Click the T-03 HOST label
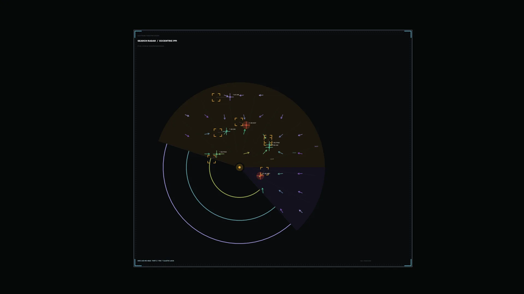This screenshot has height=294, width=524. [x=253, y=123]
